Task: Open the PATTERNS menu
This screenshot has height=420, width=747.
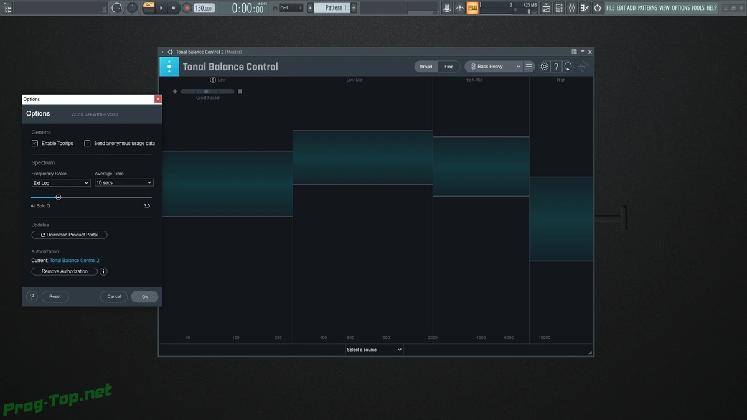Action: 647,8
